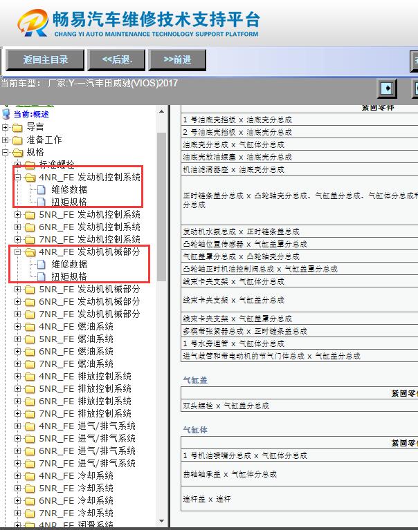
Task: Click the panel split toggle icon beside car model
Action: pyautogui.click(x=387, y=89)
